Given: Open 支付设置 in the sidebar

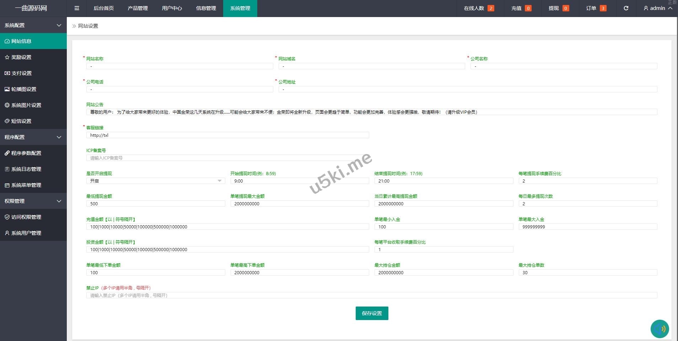Looking at the screenshot, I should coord(21,73).
